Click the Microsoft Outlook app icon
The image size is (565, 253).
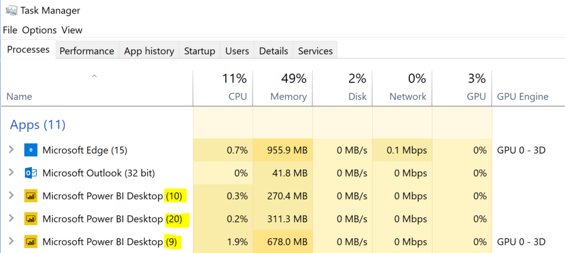(31, 173)
